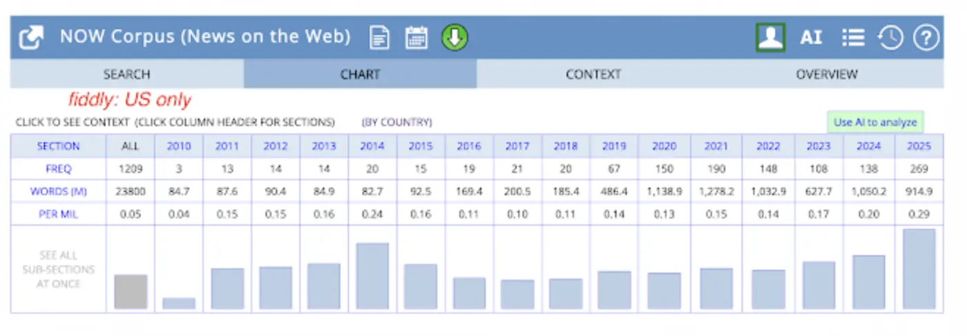
Task: Open the list menu icon
Action: 853,37
